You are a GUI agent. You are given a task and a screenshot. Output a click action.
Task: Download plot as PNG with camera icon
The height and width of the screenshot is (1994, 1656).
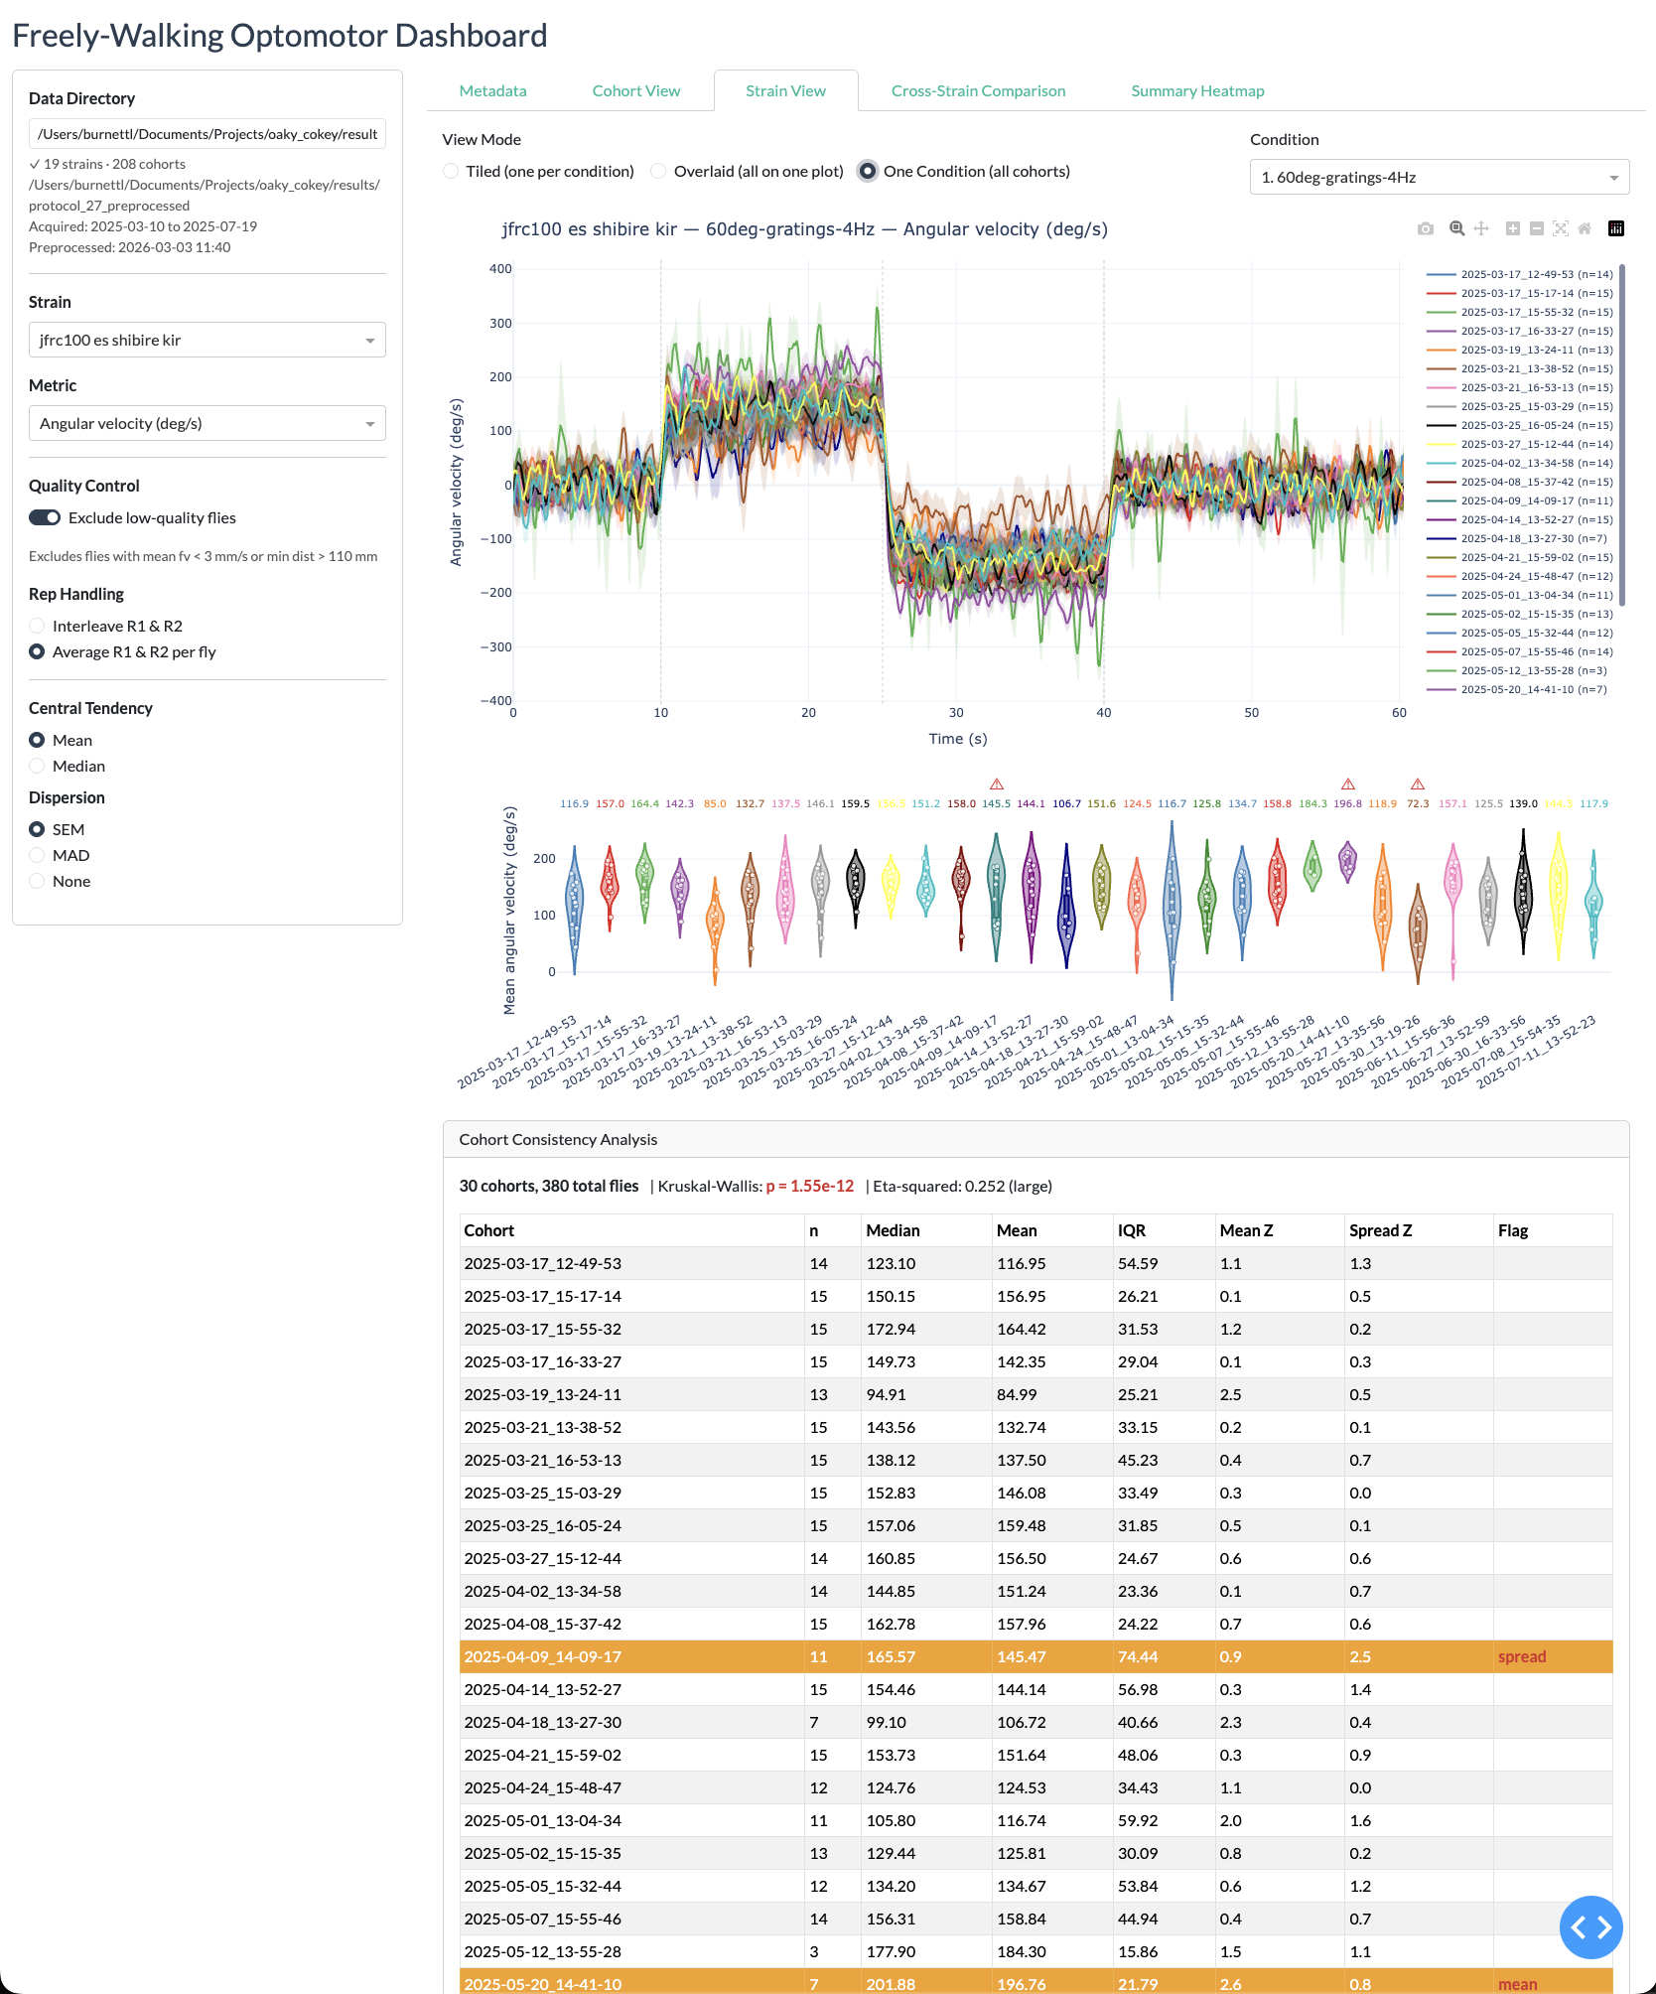pyautogui.click(x=1426, y=228)
